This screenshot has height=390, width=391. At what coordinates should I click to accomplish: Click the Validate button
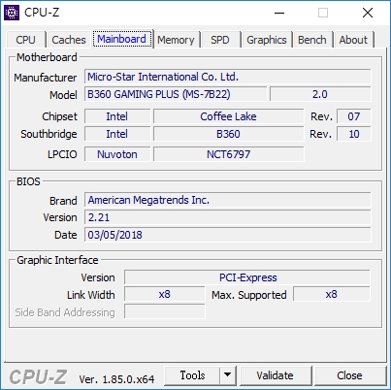pyautogui.click(x=276, y=375)
